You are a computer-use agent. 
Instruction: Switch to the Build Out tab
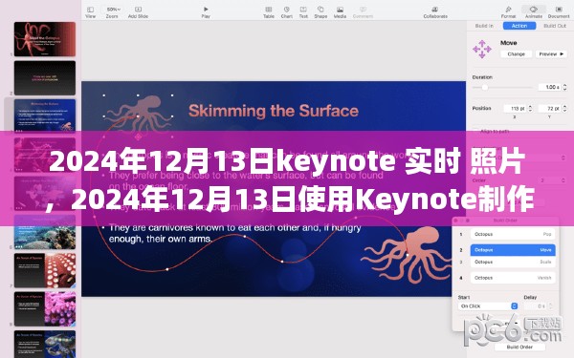point(555,26)
